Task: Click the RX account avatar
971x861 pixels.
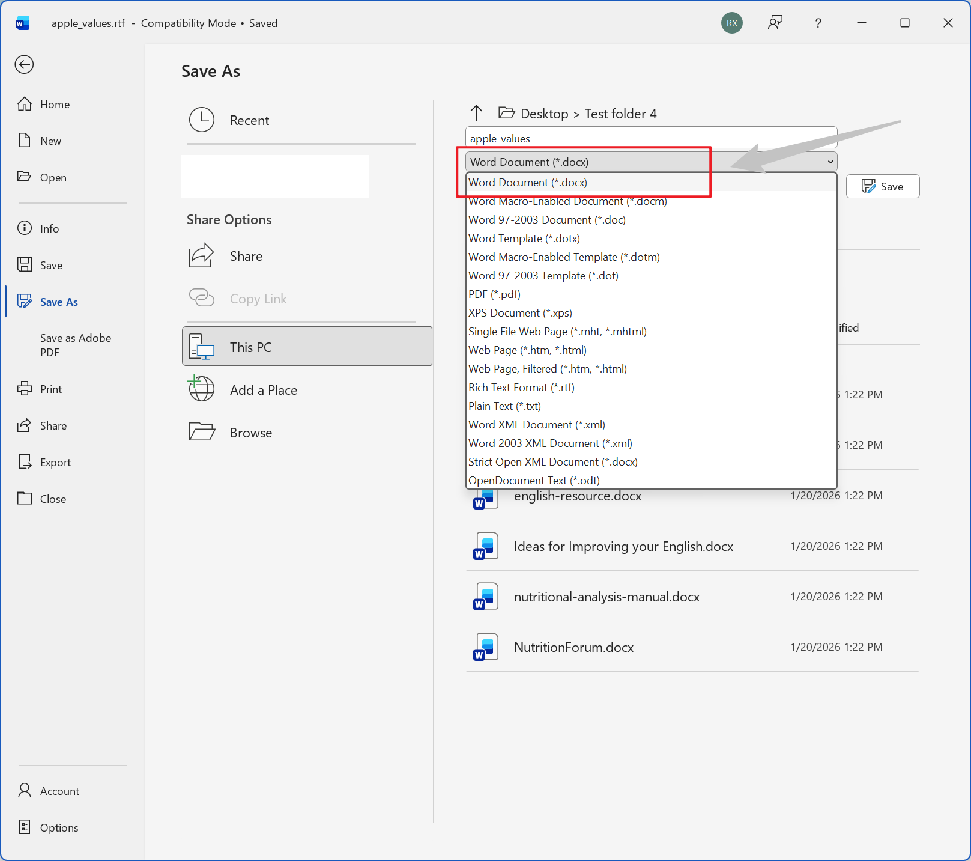Action: [x=731, y=23]
